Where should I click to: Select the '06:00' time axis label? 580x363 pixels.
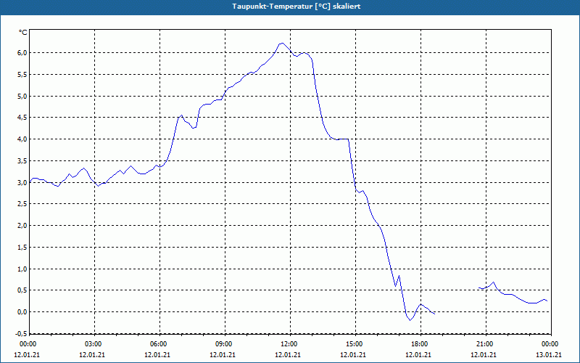pyautogui.click(x=158, y=344)
